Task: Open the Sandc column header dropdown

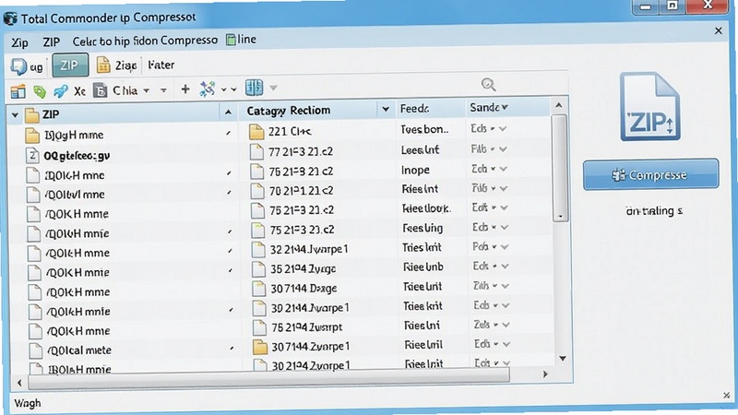Action: point(505,107)
